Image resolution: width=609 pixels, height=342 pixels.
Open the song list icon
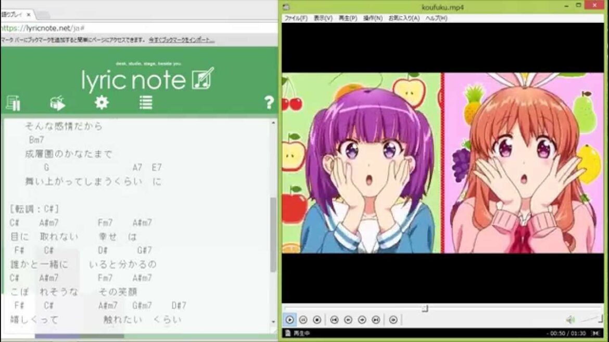tap(146, 102)
